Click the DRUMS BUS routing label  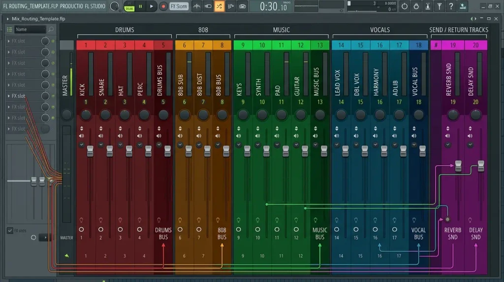163,233
